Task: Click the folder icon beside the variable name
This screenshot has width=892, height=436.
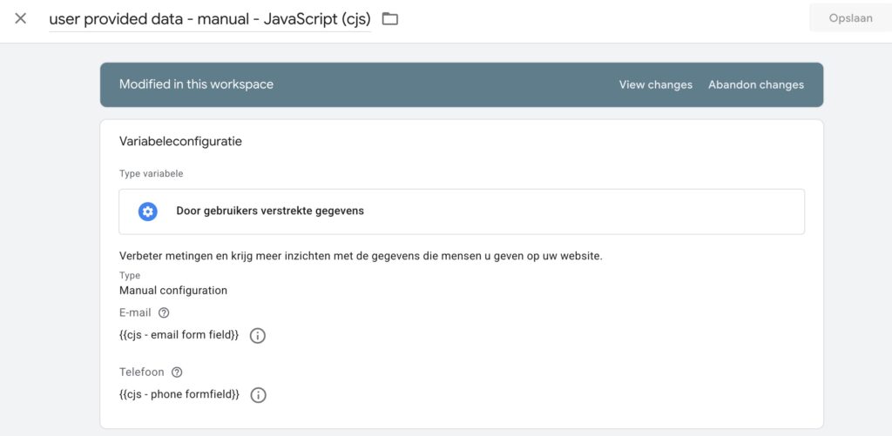Action: 389,19
